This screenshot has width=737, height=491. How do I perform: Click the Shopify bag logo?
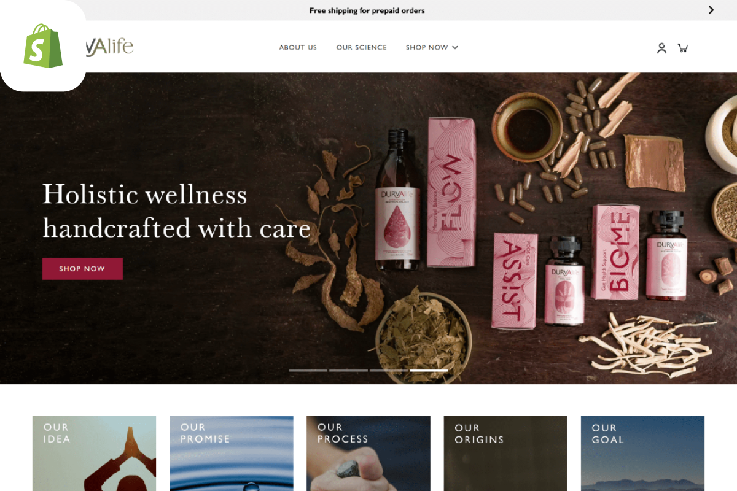(x=43, y=46)
